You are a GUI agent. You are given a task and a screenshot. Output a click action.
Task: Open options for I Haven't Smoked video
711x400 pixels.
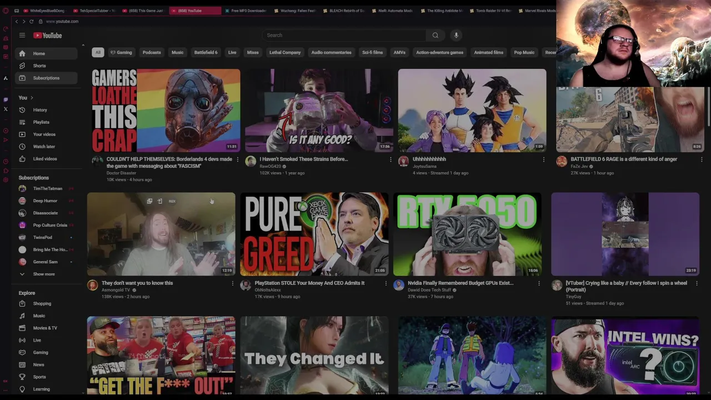[x=390, y=159]
